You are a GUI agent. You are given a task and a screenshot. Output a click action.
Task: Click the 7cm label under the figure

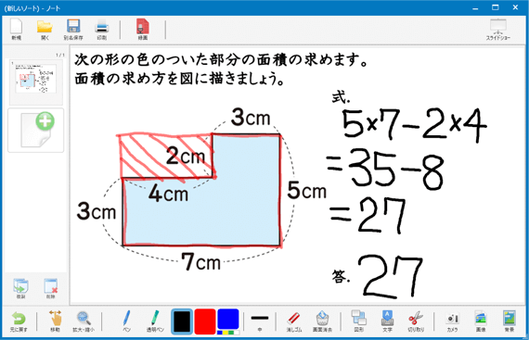201,261
